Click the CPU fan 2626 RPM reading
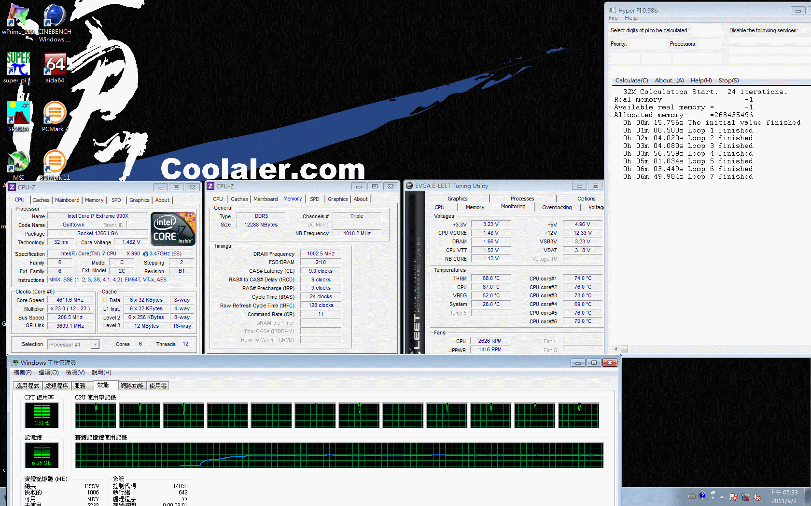Viewport: 811px width, 506px height. 489,341
